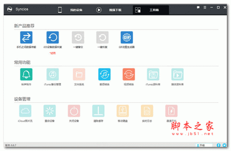
Task: Open the 媒体资料库 media library tool
Action: [x=177, y=74]
